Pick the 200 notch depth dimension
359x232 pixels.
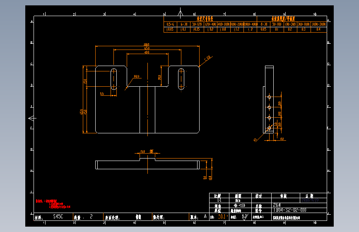click(x=159, y=78)
